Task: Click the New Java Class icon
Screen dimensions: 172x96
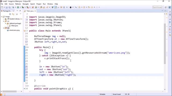Action: (x=36, y=7)
